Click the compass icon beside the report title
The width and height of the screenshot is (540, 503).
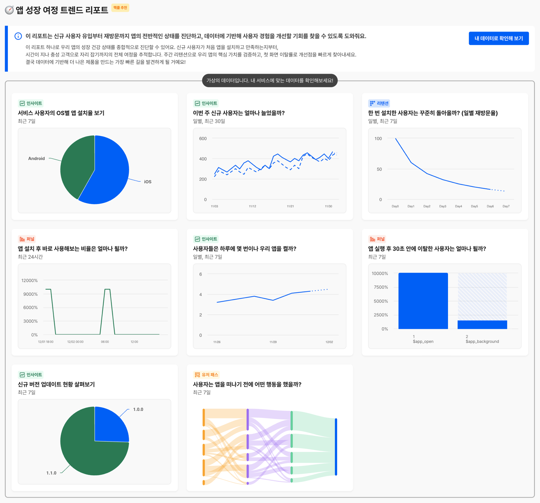(x=9, y=10)
